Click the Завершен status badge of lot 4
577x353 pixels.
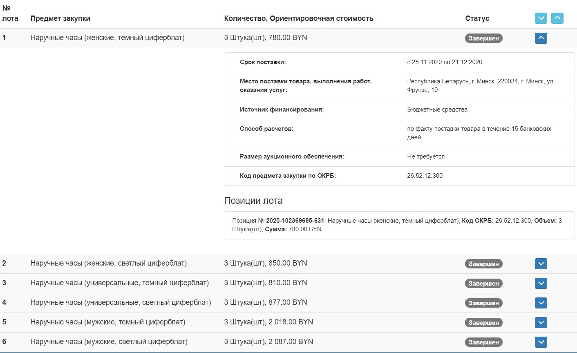[483, 303]
